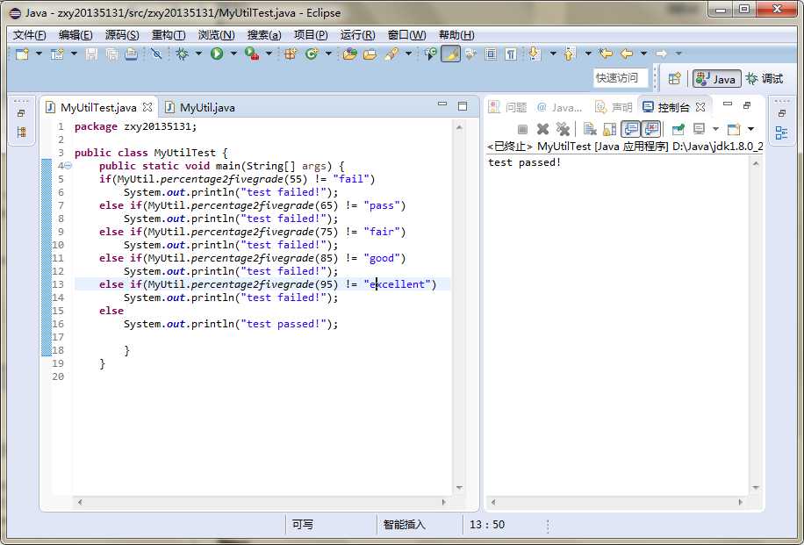Maximize the console view panel
The height and width of the screenshot is (545, 804).
pyautogui.click(x=747, y=105)
